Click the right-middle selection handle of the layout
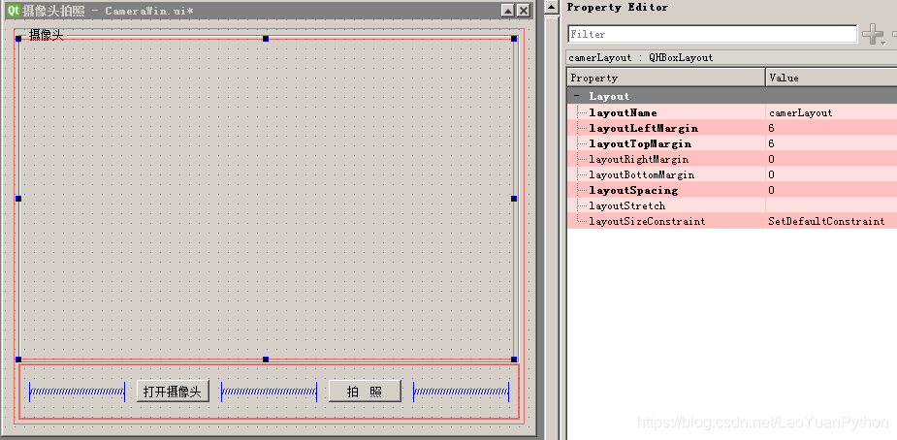This screenshot has width=897, height=440. click(514, 199)
